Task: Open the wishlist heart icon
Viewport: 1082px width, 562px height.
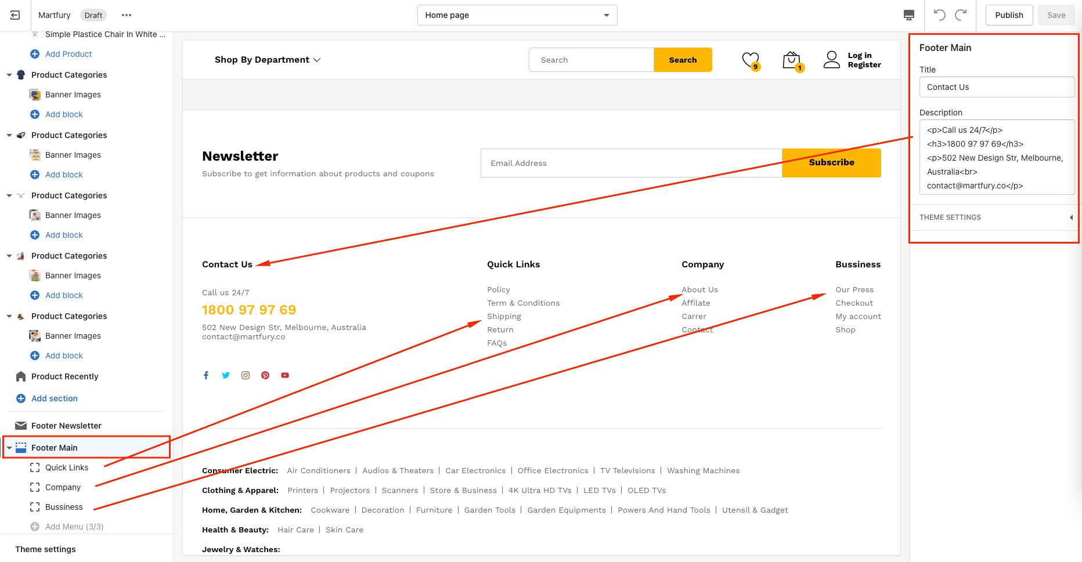Action: pos(750,60)
